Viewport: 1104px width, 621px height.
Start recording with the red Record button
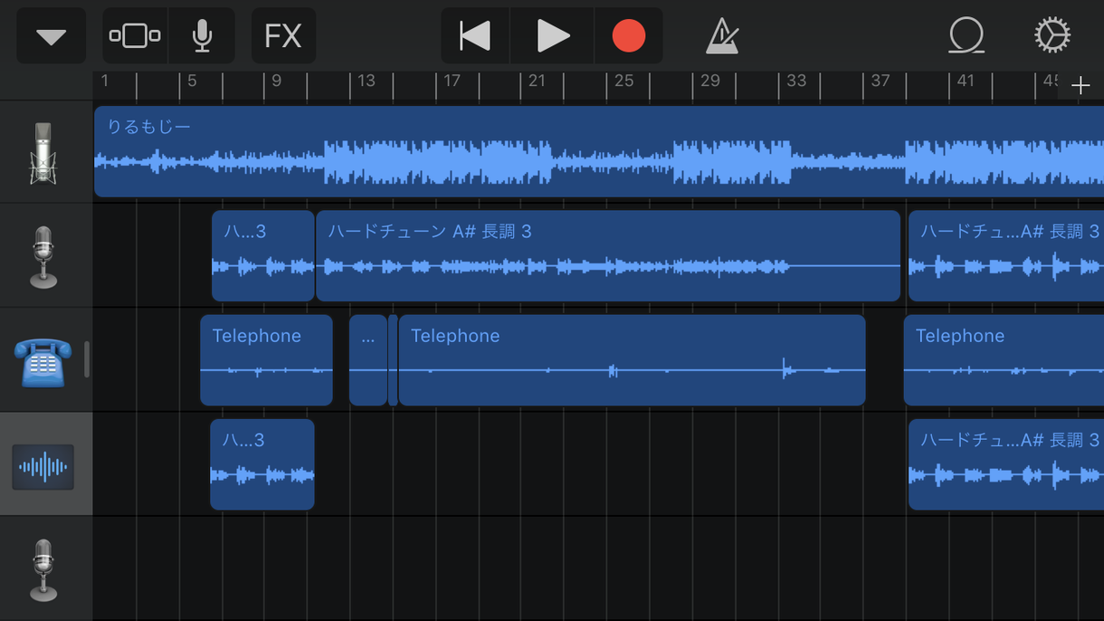(x=629, y=36)
